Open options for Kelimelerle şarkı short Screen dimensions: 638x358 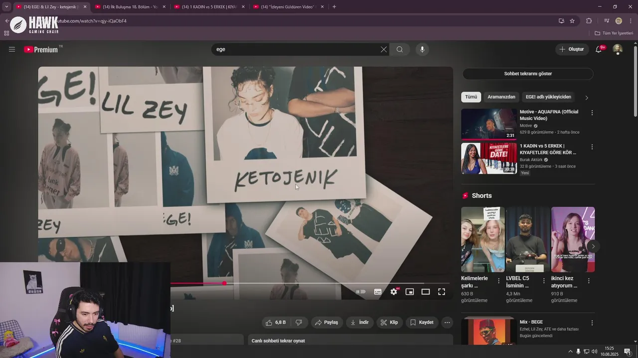[498, 281]
